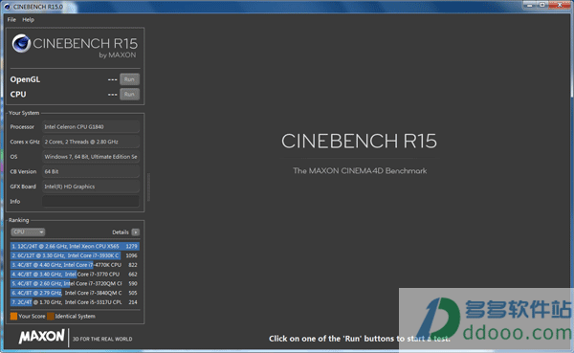The image size is (574, 353).
Task: Click the CB Version 64 Bit field
Action: tap(91, 171)
